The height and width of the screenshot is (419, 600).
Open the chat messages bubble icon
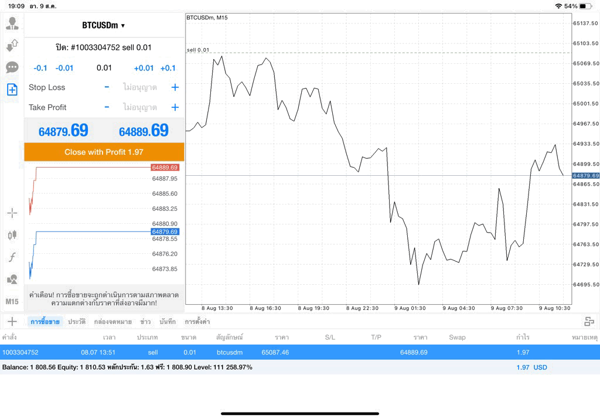click(12, 67)
